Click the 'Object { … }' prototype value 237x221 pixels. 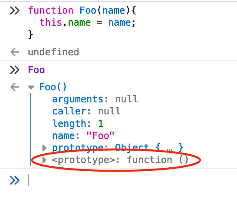pos(149,147)
